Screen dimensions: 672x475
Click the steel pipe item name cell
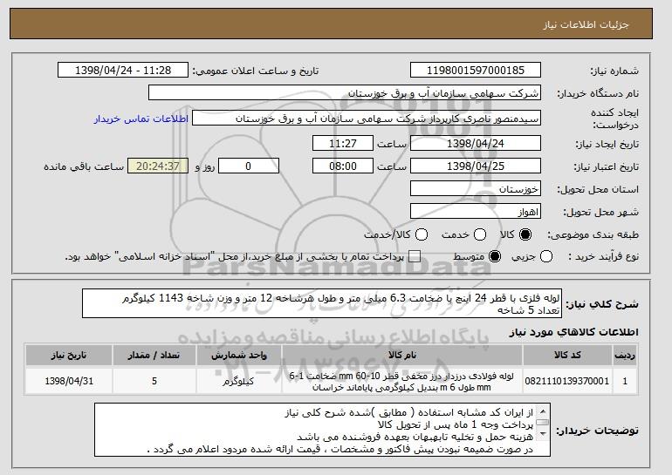coord(402,381)
